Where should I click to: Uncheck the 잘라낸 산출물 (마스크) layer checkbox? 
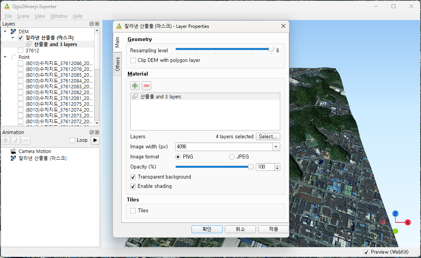[21, 38]
